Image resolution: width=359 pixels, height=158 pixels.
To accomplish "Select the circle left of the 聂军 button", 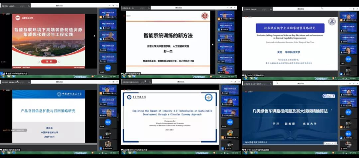I will point(39,62).
